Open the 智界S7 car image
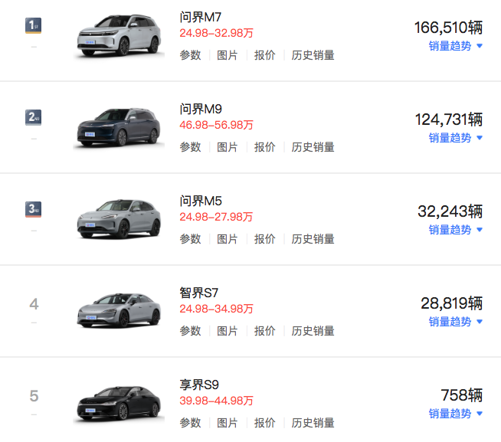501x442 pixels. [x=119, y=311]
